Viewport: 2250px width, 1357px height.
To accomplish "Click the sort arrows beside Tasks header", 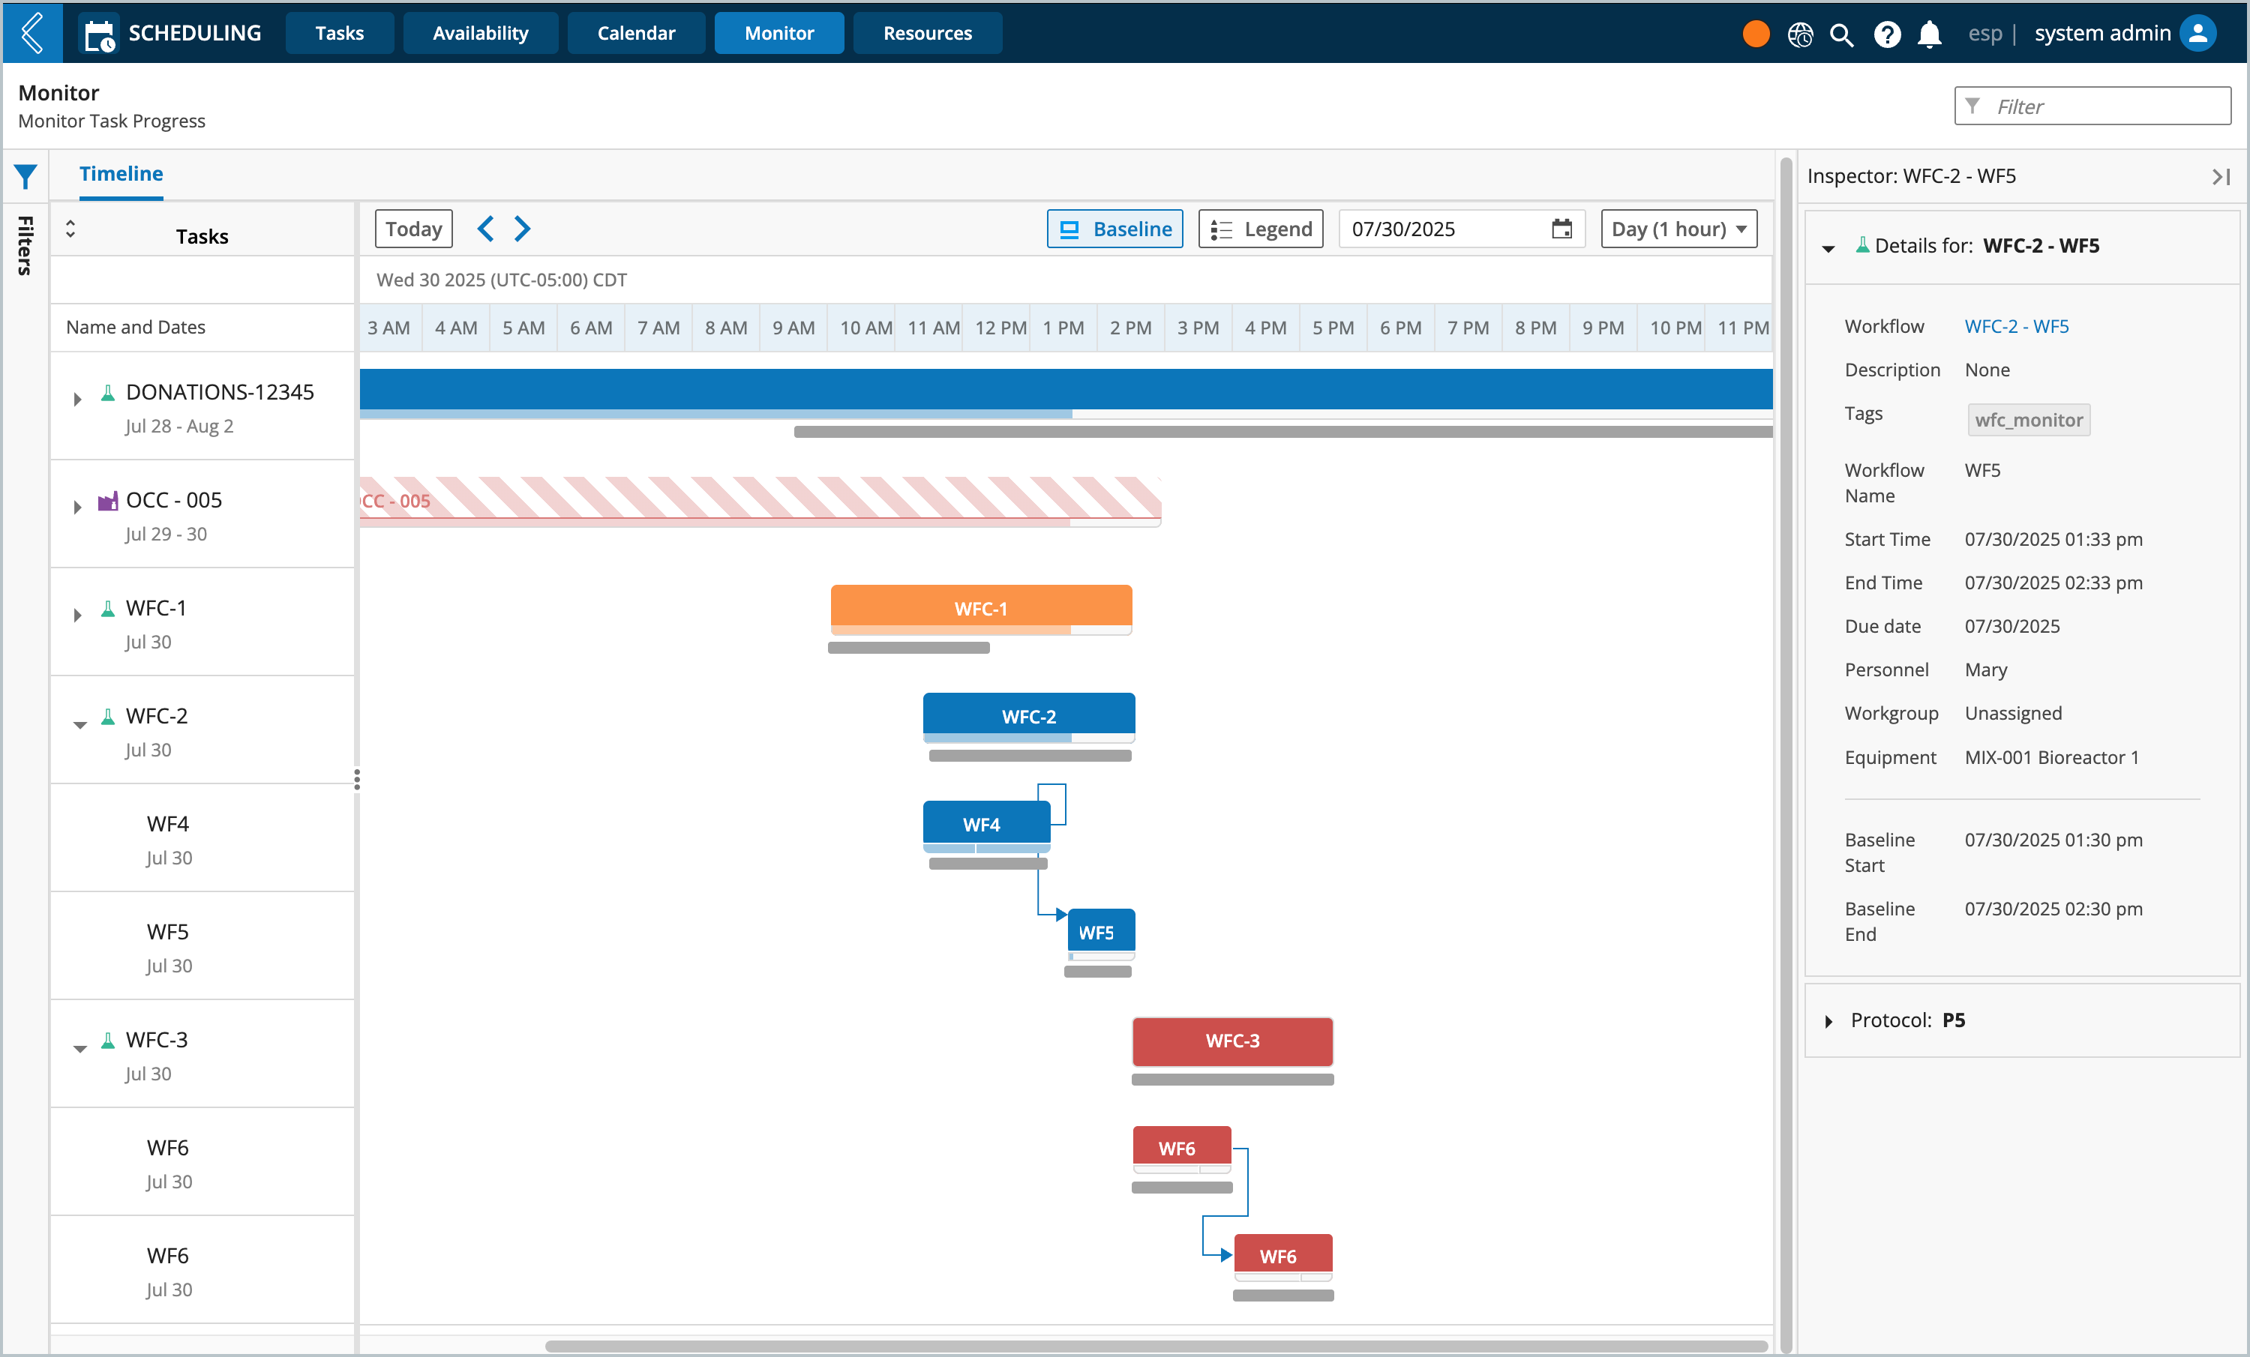I will (70, 228).
